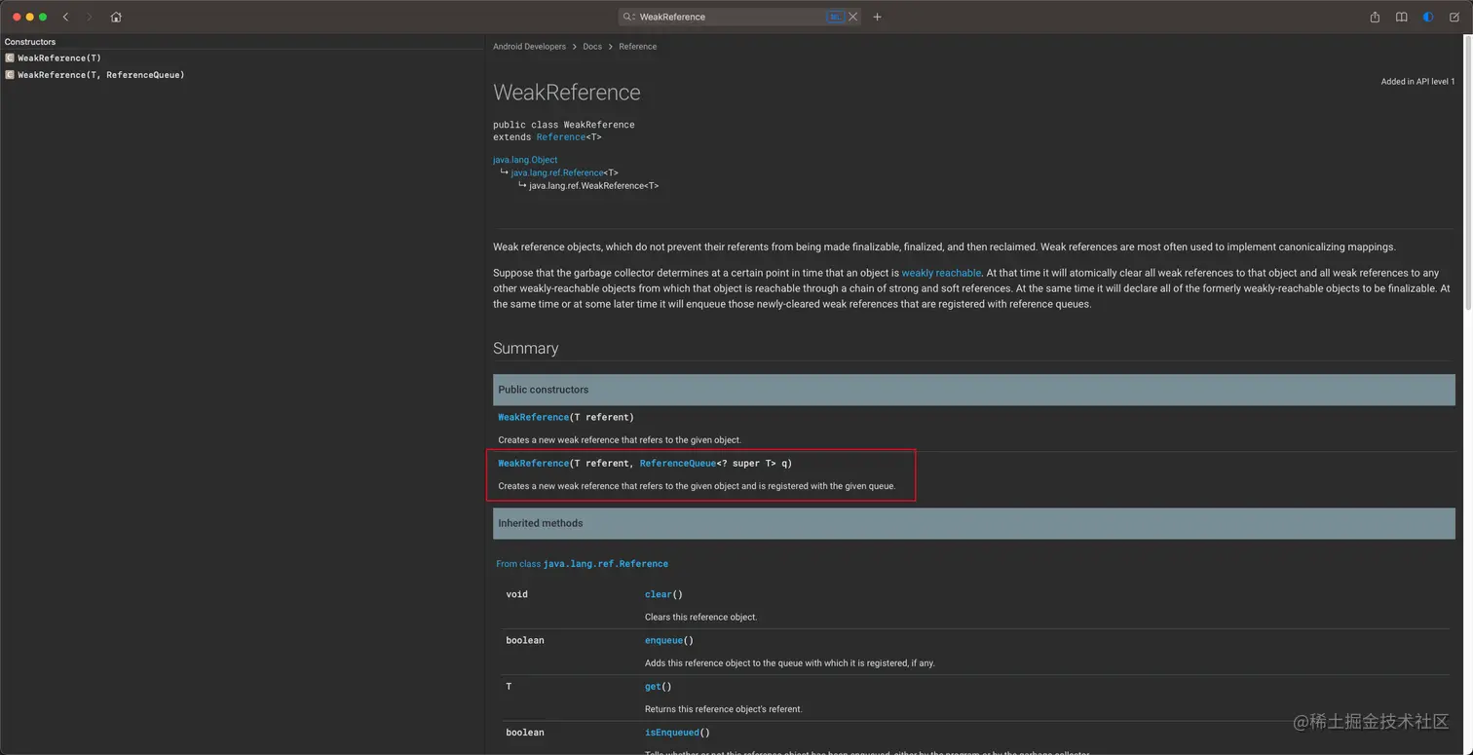Open the Reference link after extends
This screenshot has height=755, width=1473.
point(561,137)
